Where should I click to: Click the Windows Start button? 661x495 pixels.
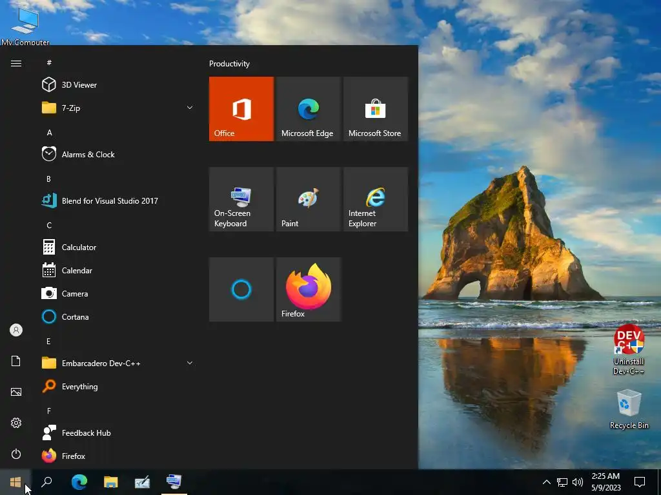coord(15,482)
